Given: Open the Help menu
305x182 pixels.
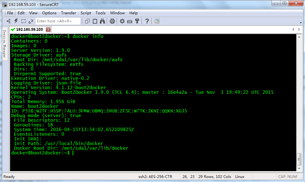Looking at the screenshot, I should click(133, 13).
